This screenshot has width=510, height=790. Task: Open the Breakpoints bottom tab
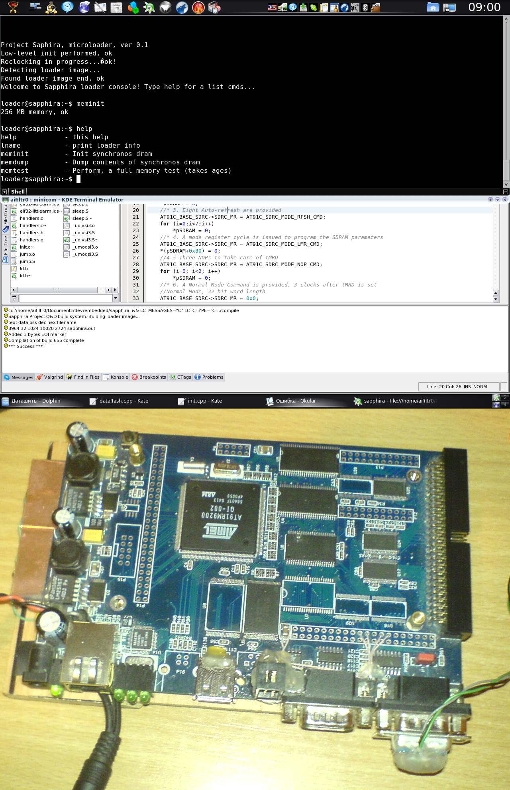coord(149,377)
